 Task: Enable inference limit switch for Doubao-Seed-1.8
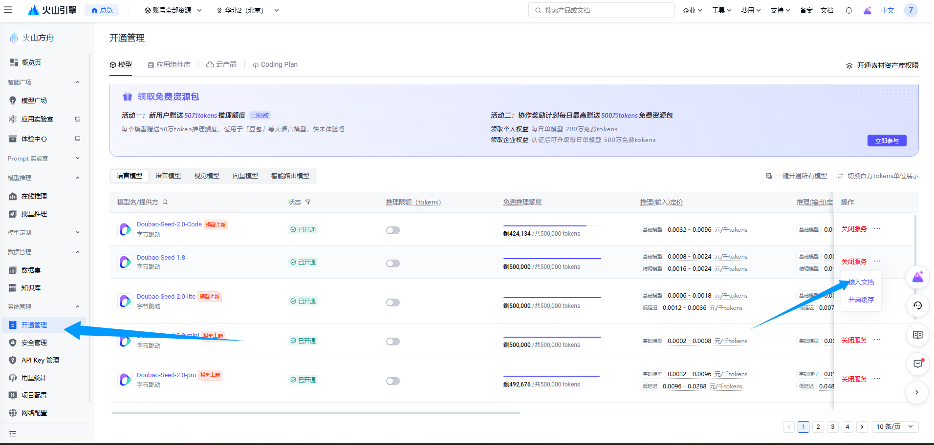[392, 263]
